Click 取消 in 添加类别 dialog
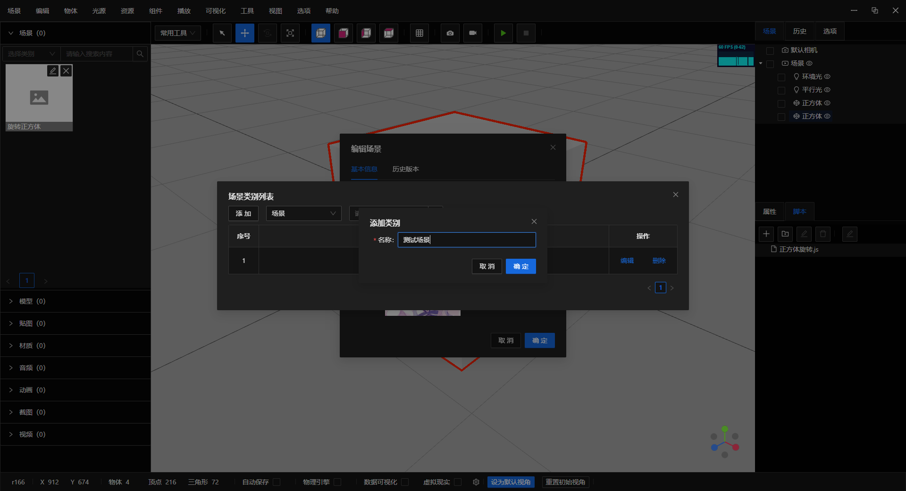 click(x=487, y=266)
